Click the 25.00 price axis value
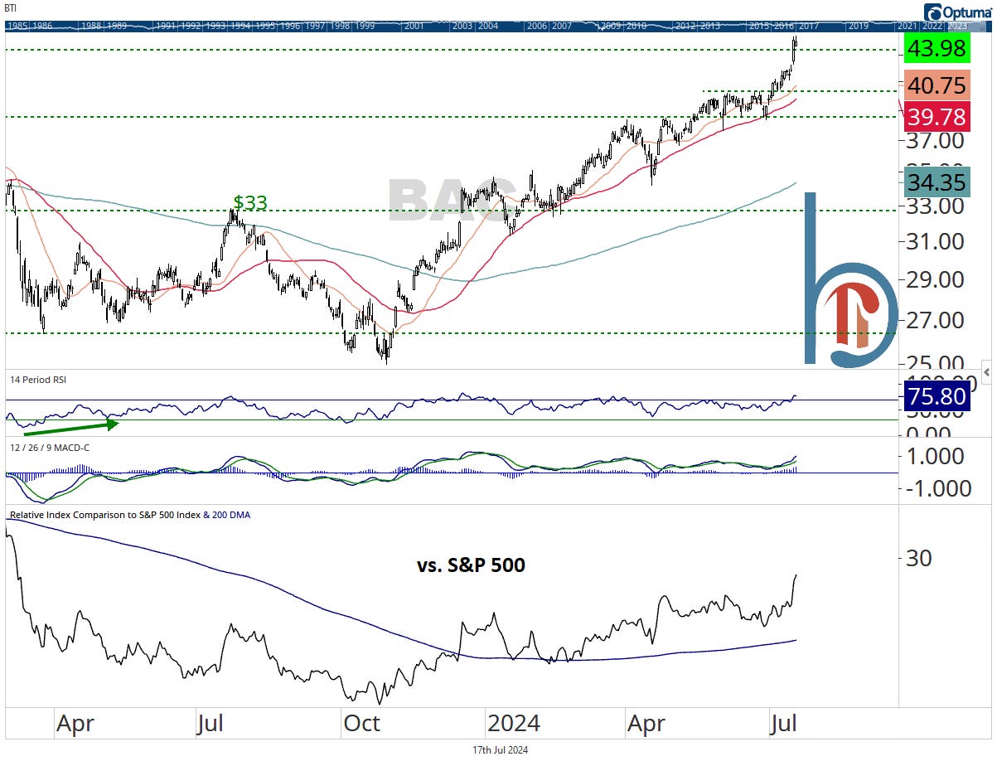997x766 pixels. click(935, 361)
